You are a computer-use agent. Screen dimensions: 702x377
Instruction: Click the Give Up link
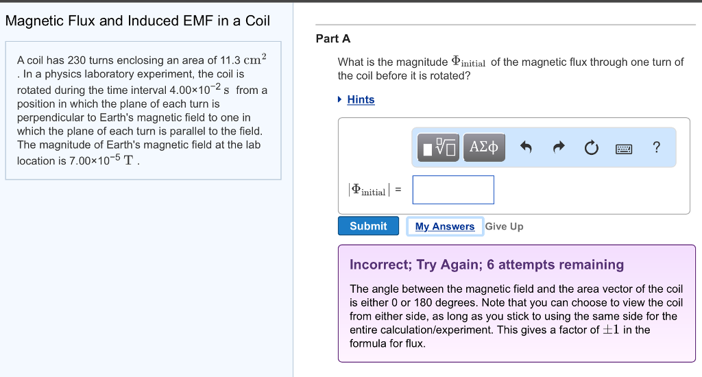(504, 226)
